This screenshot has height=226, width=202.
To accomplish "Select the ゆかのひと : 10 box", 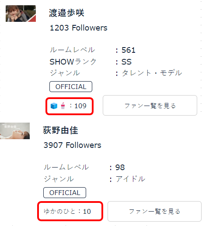I will 70,211.
